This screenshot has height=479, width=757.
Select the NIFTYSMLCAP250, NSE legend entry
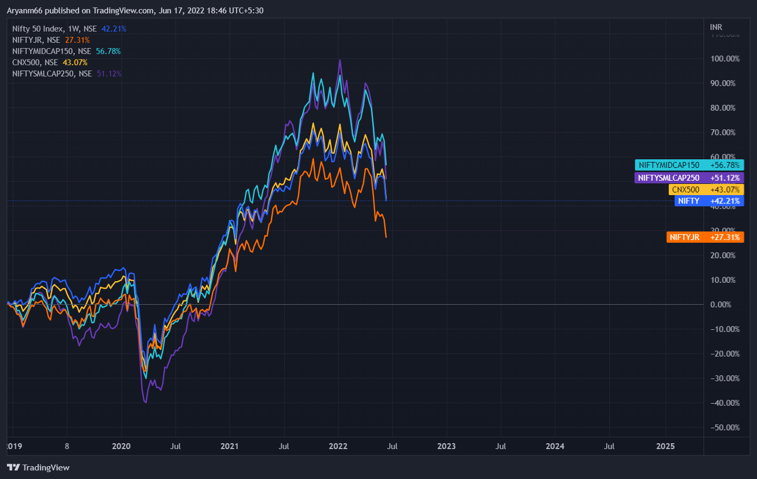tap(67, 74)
